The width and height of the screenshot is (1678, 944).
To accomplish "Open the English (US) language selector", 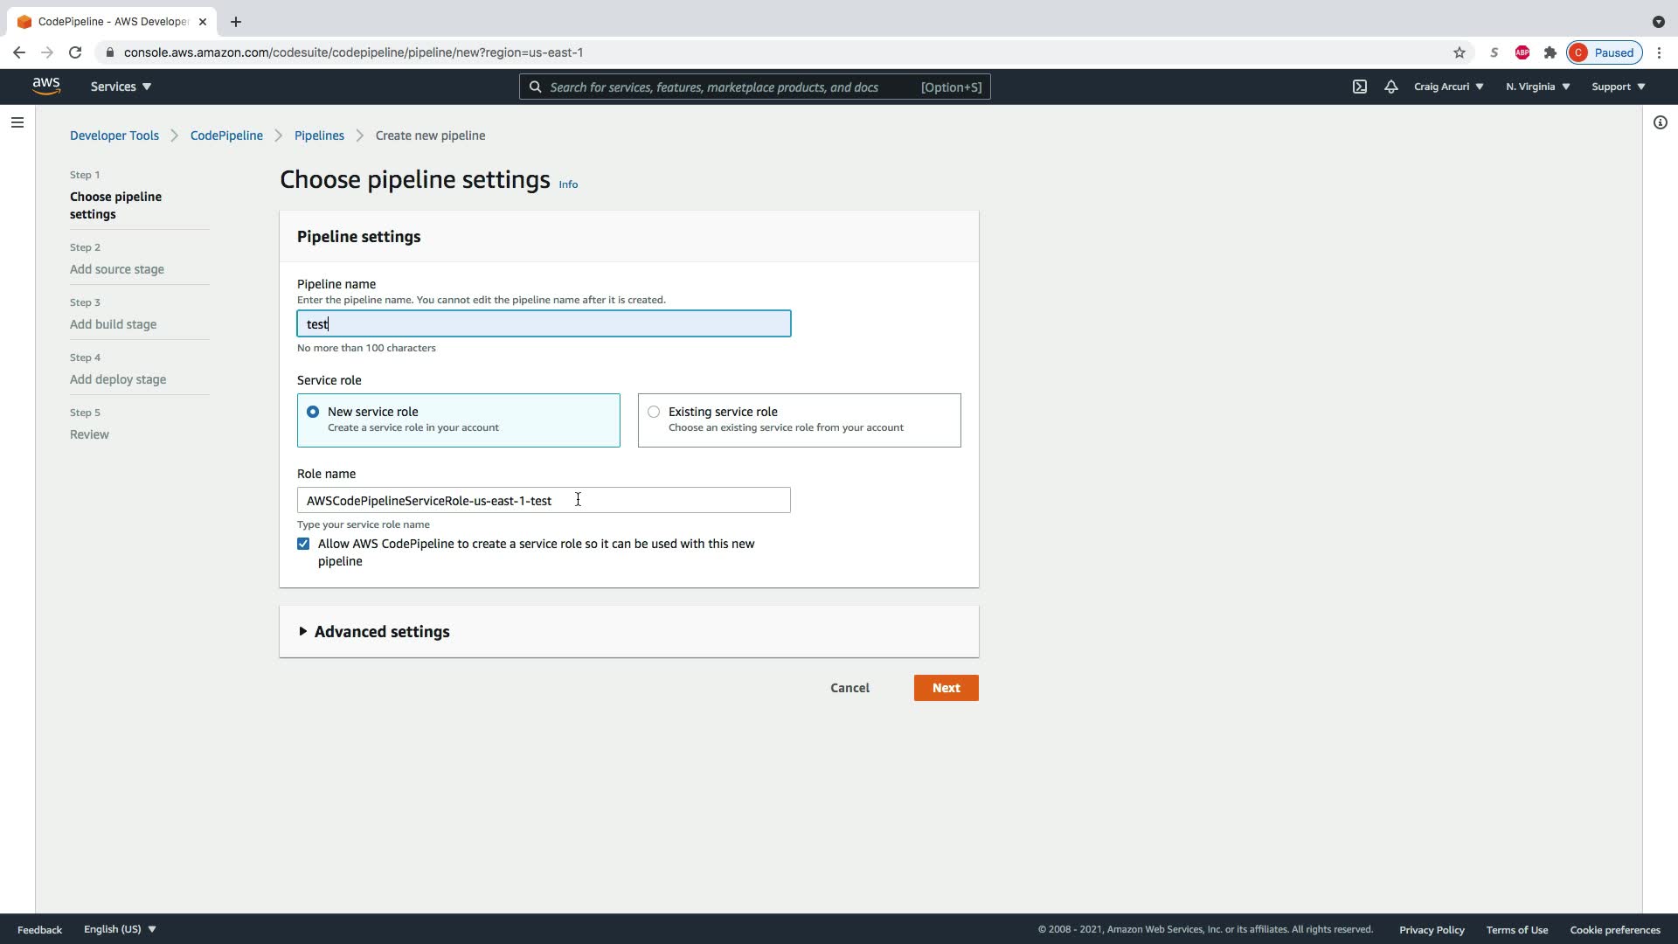I will 120,929.
